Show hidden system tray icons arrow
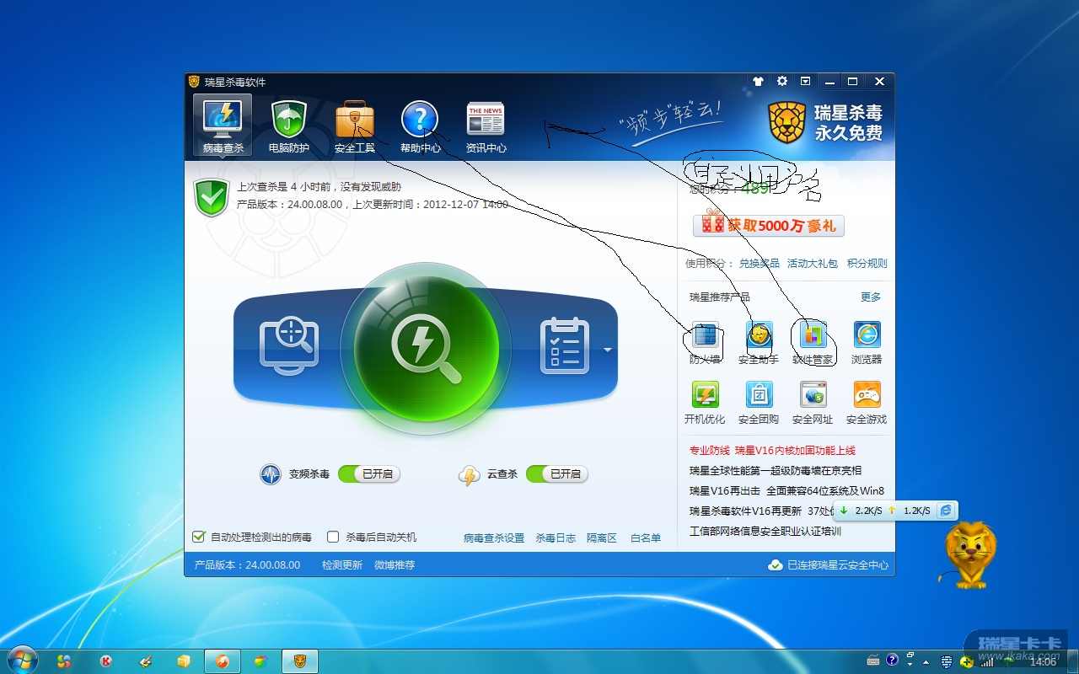1079x674 pixels. tap(926, 662)
